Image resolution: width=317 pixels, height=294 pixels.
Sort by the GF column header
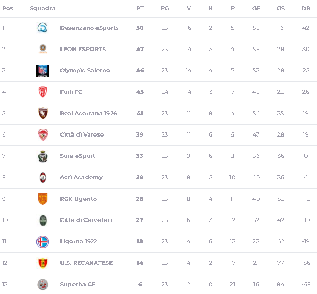click(x=256, y=8)
